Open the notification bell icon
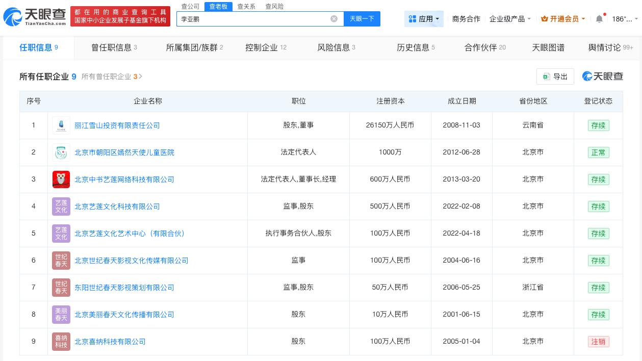 [x=600, y=18]
